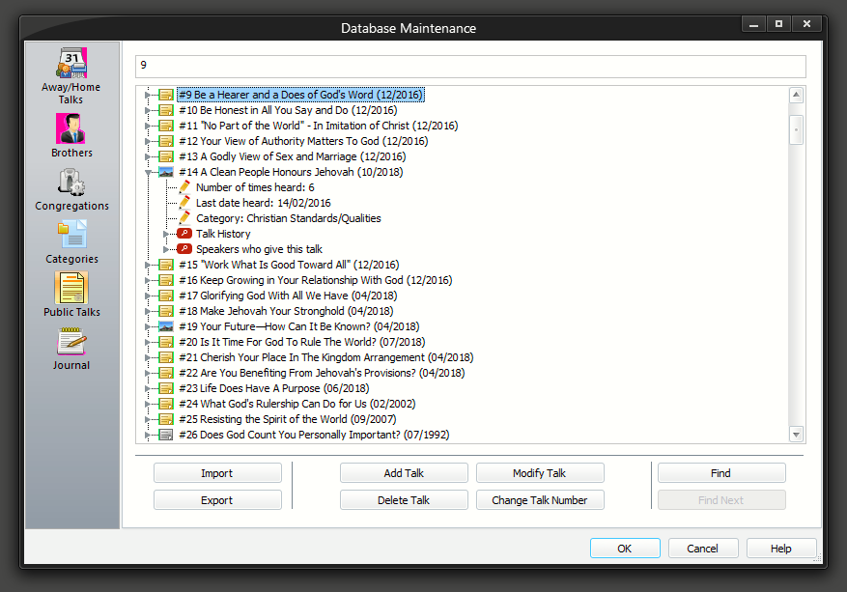Viewport: 847px width, 592px height.
Task: Select the Brothers sidebar icon
Action: coord(71,128)
